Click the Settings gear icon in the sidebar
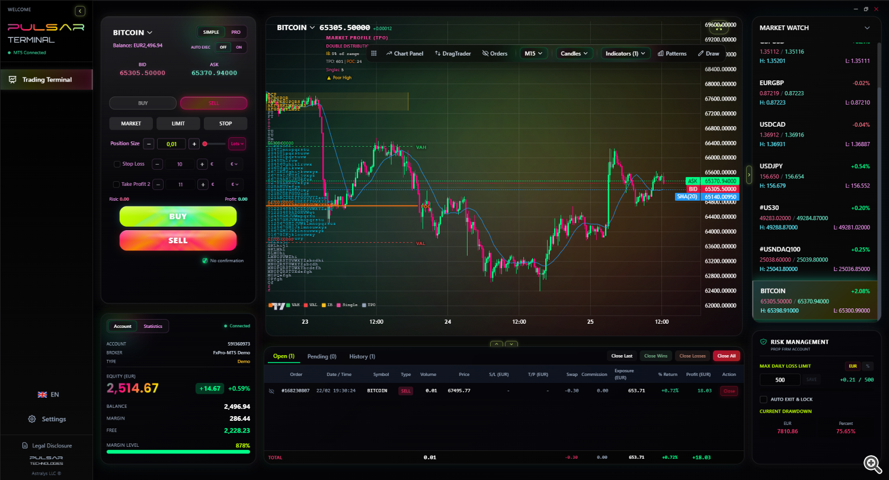 point(32,419)
